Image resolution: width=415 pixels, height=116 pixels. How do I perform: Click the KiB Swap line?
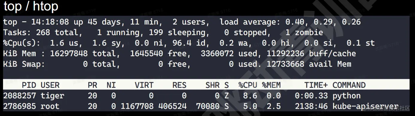point(177,64)
